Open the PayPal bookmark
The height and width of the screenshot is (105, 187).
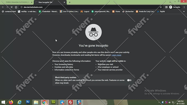point(161,12)
